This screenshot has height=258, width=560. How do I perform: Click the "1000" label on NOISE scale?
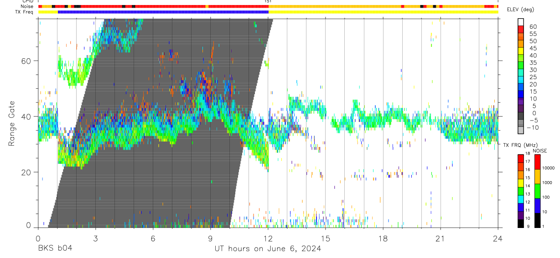click(x=547, y=182)
